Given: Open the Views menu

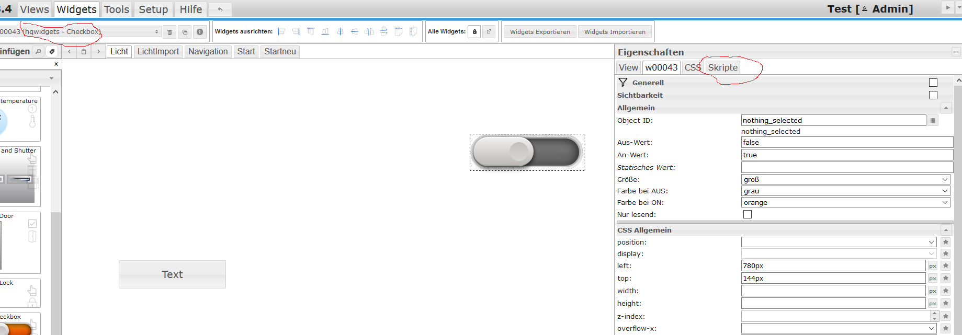Looking at the screenshot, I should coord(35,9).
